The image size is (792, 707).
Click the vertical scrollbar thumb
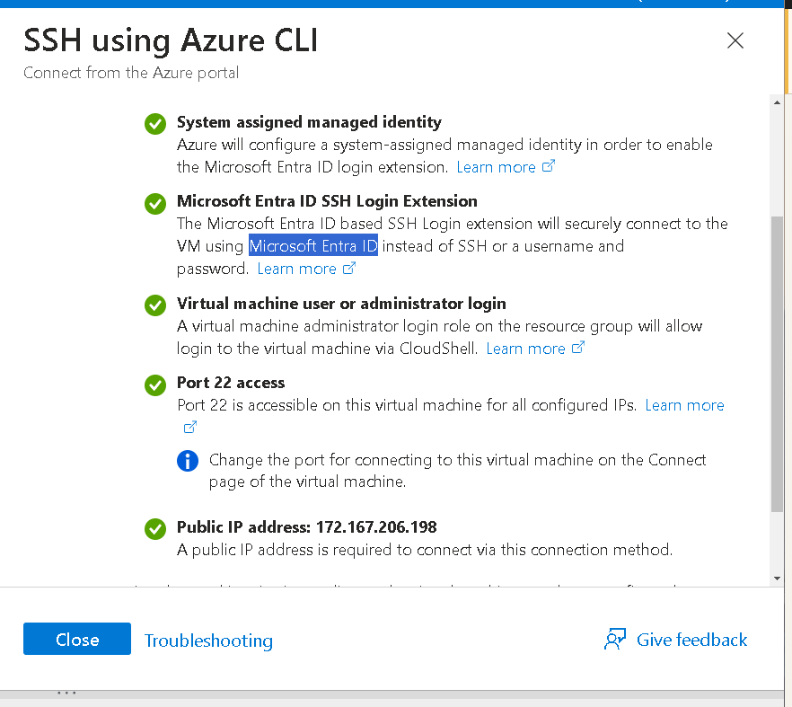click(x=777, y=364)
